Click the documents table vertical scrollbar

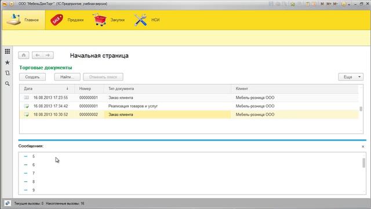361,109
